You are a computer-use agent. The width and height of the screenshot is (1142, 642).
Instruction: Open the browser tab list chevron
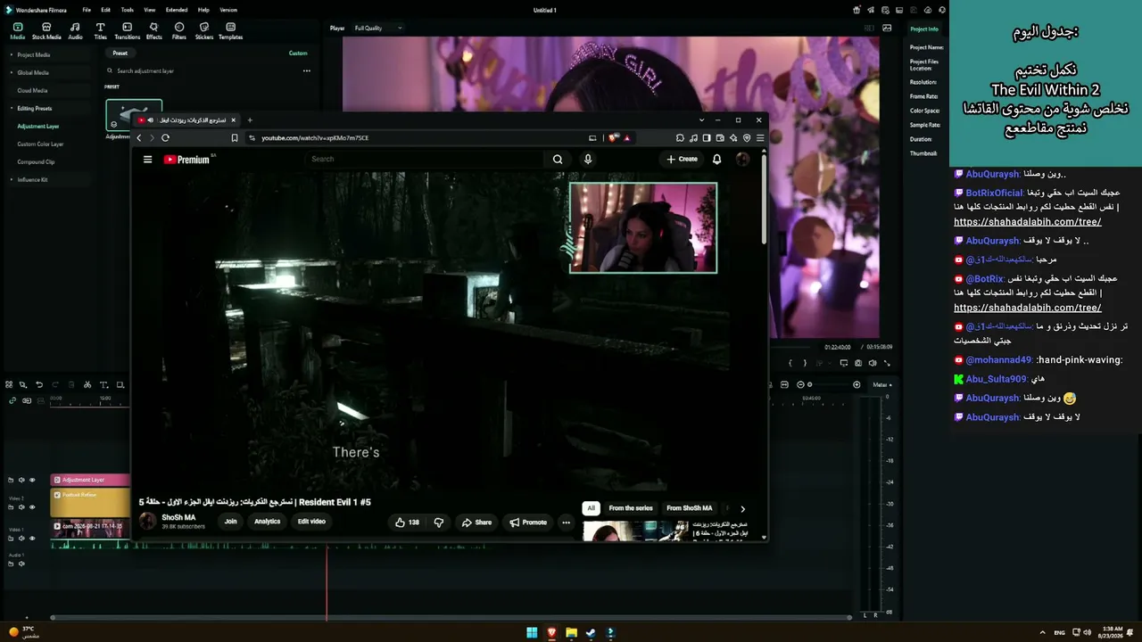coord(702,119)
